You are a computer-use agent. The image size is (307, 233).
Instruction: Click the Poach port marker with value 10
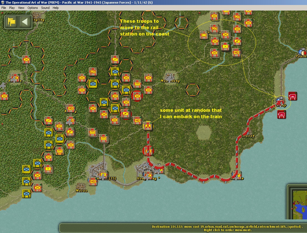303,52
